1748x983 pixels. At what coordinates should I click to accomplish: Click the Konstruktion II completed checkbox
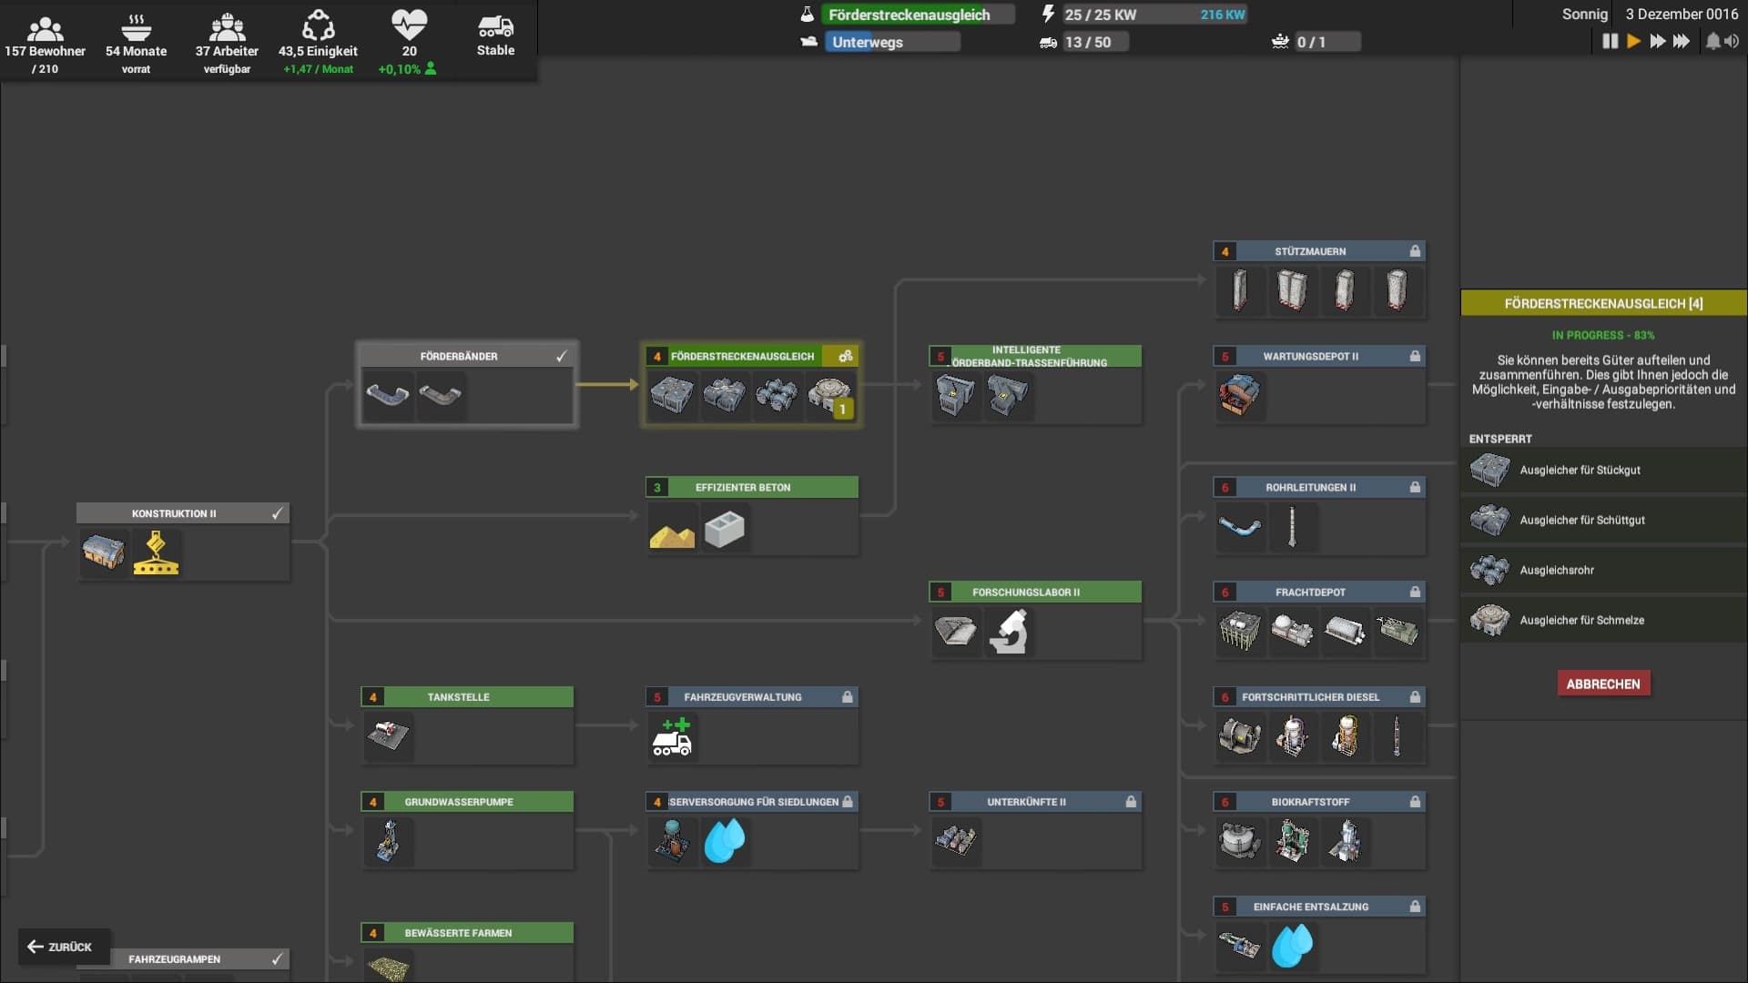click(276, 512)
